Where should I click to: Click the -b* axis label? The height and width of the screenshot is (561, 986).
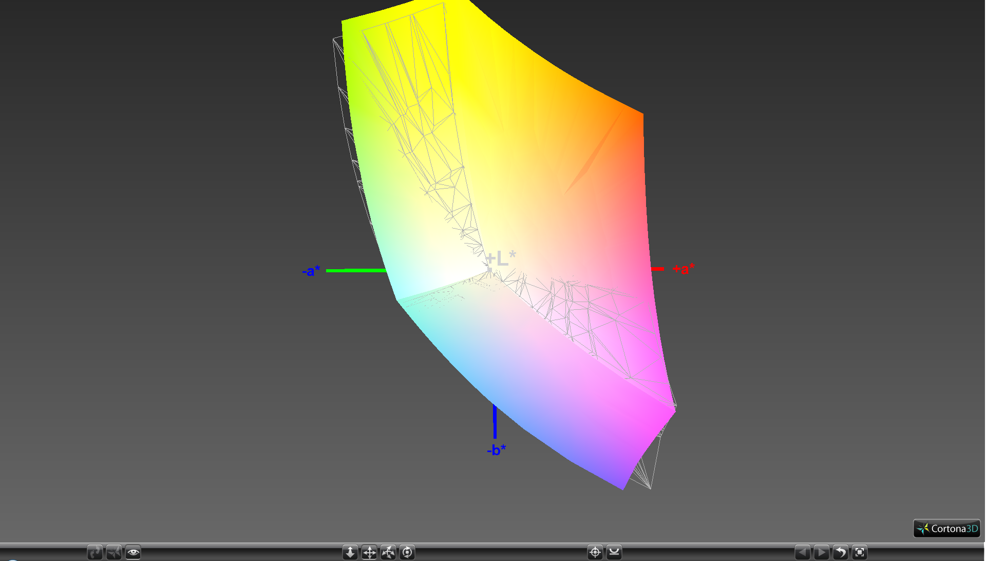496,450
